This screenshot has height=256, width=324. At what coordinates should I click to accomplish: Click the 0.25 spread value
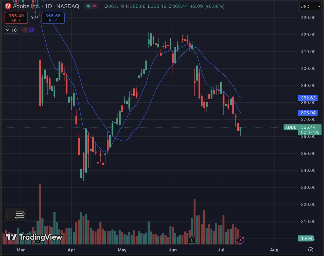(x=35, y=18)
